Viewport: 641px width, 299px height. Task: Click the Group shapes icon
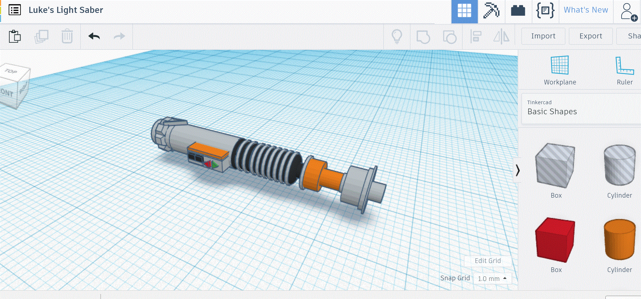[x=423, y=37]
